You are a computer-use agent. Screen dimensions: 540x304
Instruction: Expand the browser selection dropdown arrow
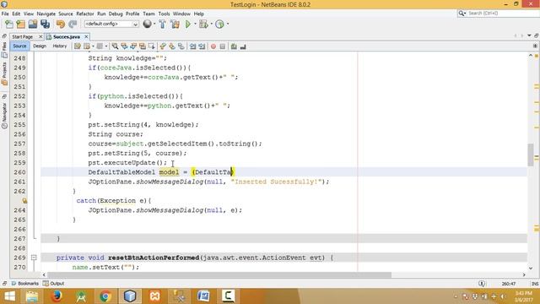pos(154,24)
